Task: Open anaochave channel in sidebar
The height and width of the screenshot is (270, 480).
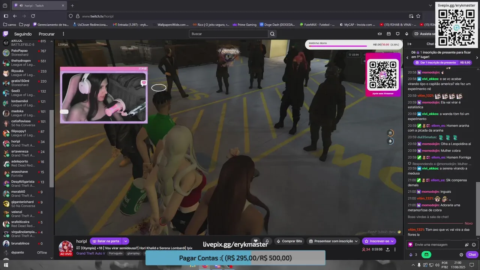Action: [x=25, y=174]
